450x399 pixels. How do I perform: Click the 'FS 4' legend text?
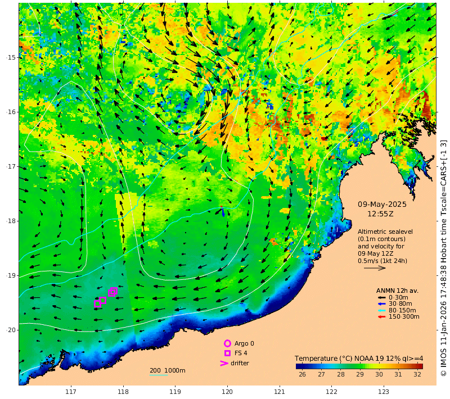pyautogui.click(x=241, y=353)
